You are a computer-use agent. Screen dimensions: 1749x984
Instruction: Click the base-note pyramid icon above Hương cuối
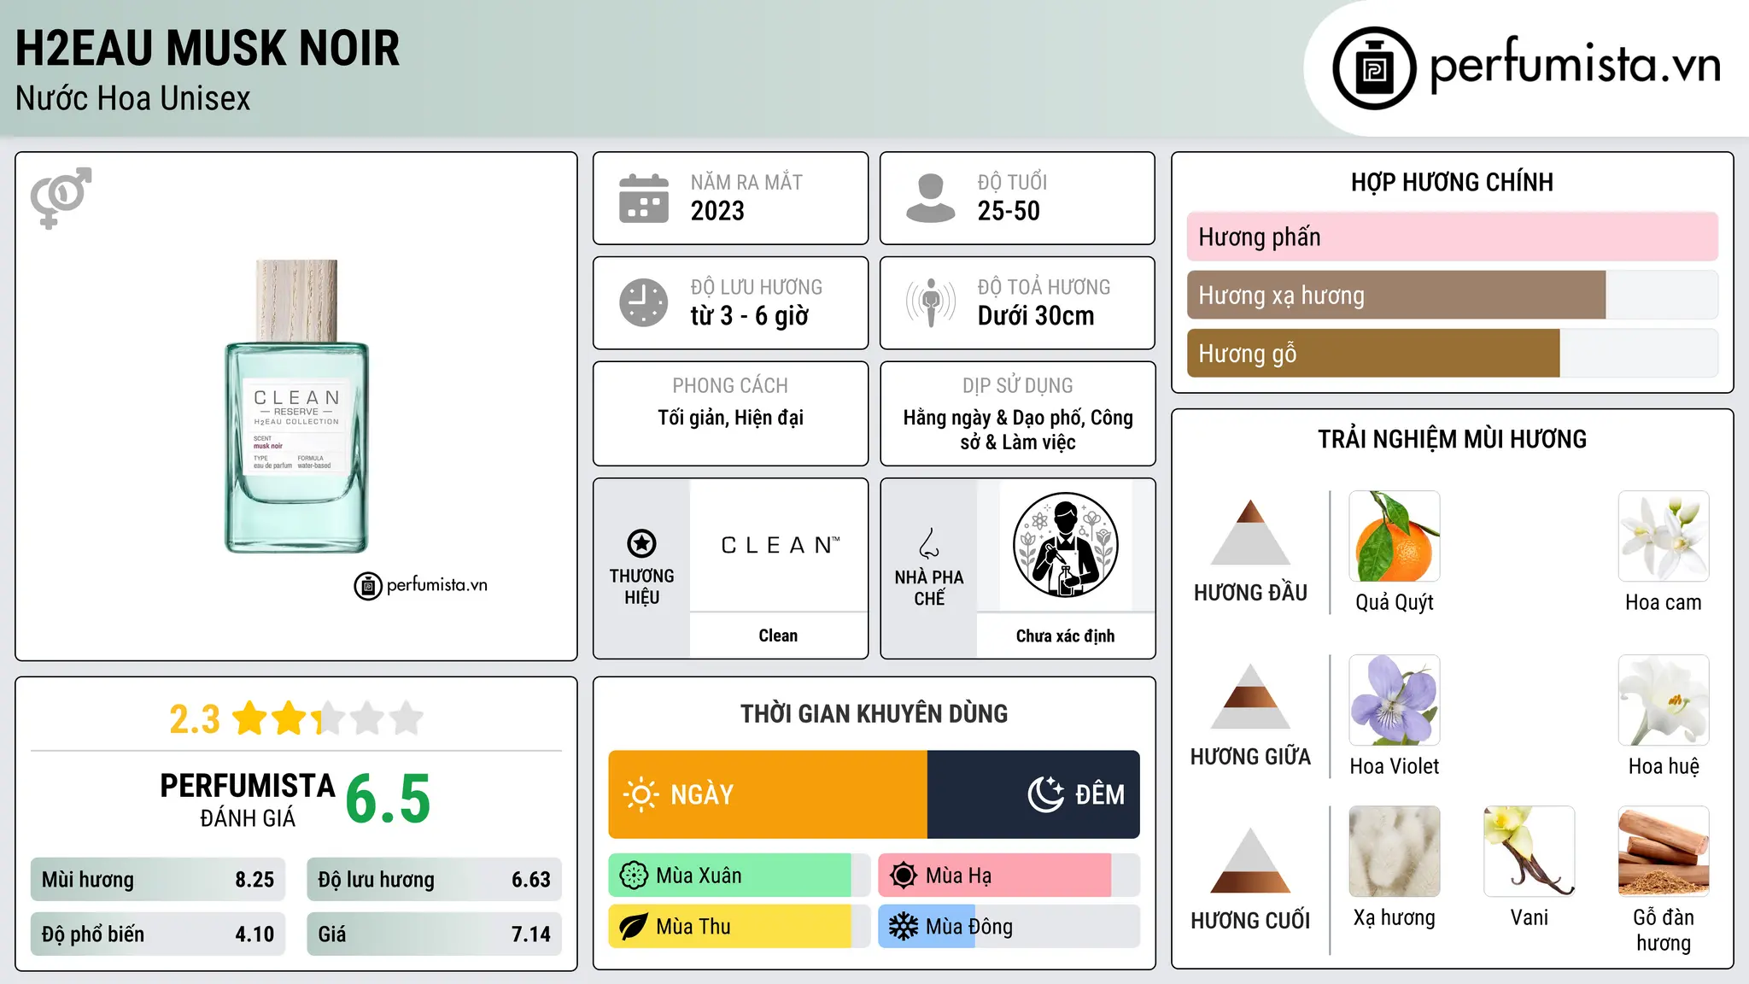coord(1250,860)
